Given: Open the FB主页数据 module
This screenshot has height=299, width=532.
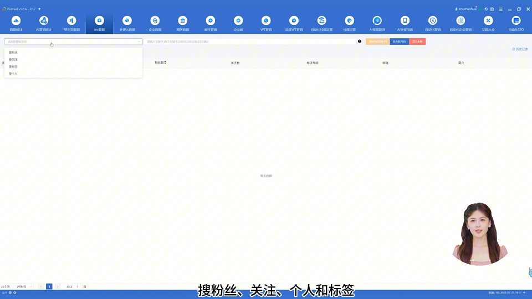Looking at the screenshot, I should pos(71,24).
